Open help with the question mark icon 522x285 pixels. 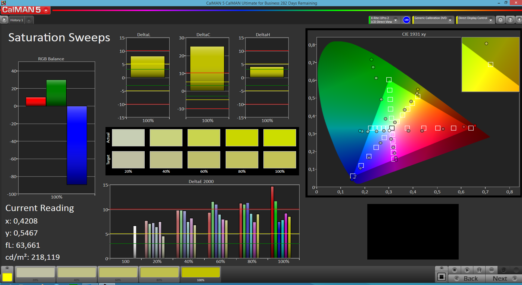tap(510, 20)
